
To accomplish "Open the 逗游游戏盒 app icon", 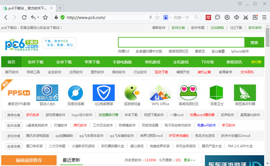I will coord(132,93).
